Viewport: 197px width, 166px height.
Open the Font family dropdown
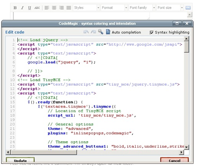coord(142,8)
